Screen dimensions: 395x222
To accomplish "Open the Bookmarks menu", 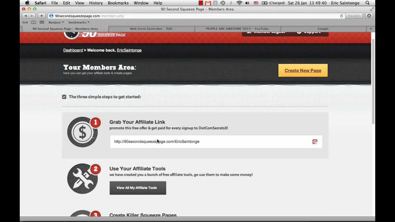I will 118,3.
